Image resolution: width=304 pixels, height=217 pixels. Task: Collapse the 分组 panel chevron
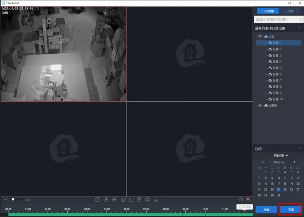[299, 148]
